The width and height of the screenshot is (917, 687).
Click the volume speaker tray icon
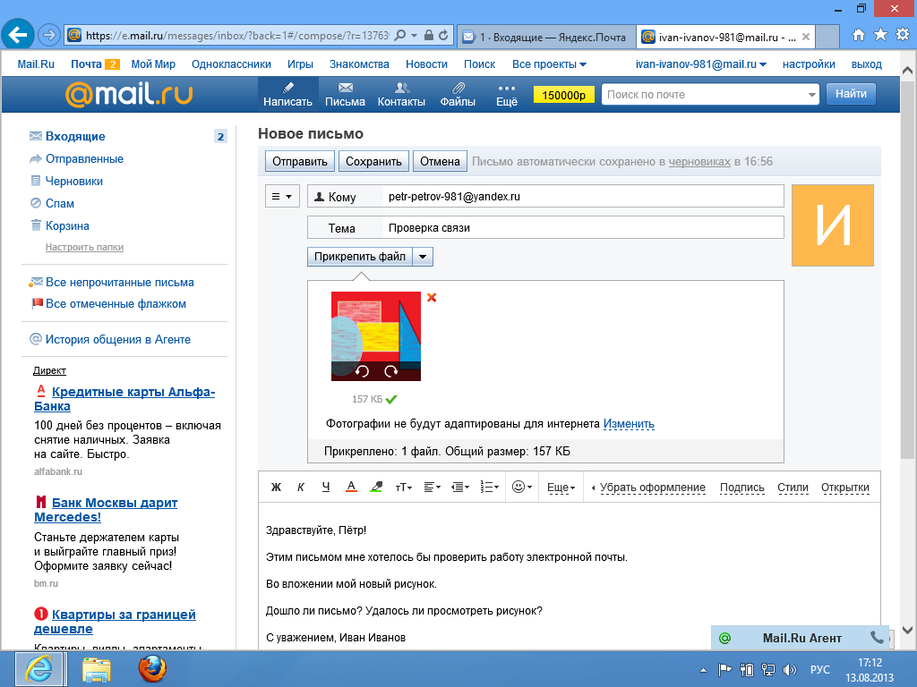coord(790,670)
